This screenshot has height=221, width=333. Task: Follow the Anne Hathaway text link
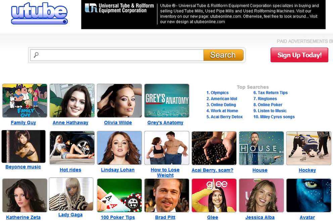70,123
